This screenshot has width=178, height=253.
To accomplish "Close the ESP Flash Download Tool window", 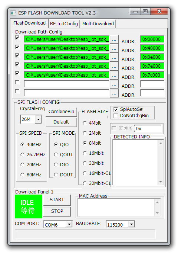I will point(159,11).
